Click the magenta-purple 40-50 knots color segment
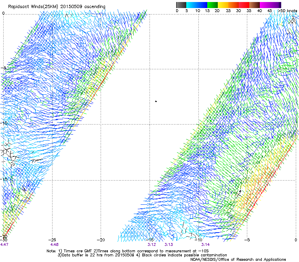 pos(270,5)
